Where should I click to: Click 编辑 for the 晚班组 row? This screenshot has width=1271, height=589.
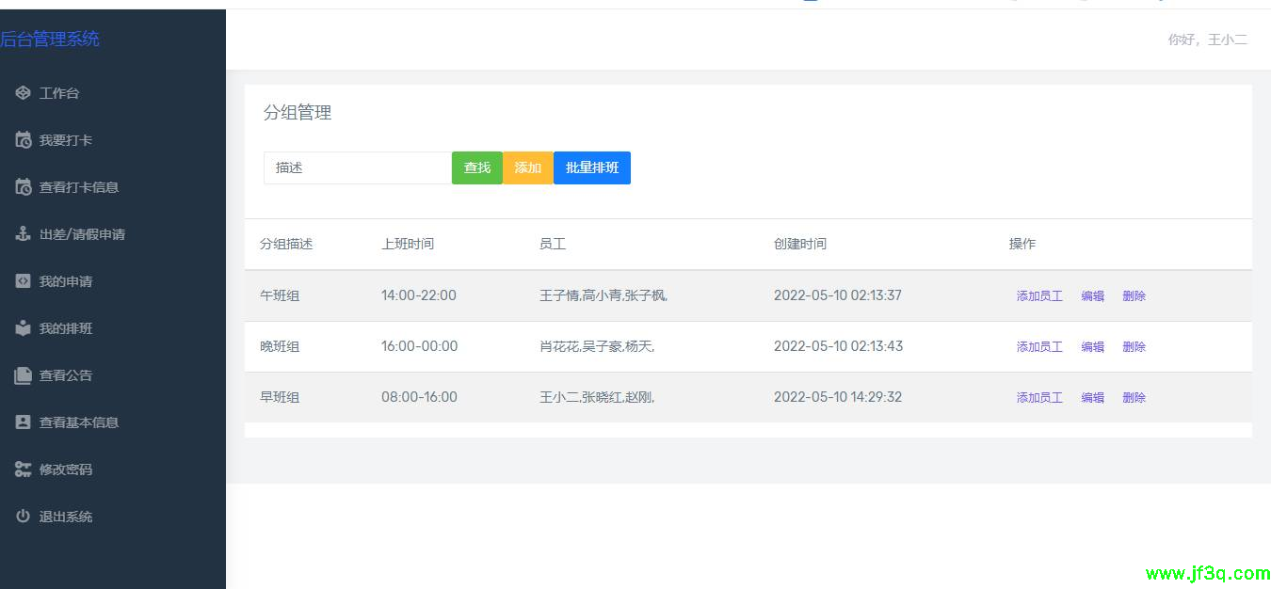(x=1092, y=346)
